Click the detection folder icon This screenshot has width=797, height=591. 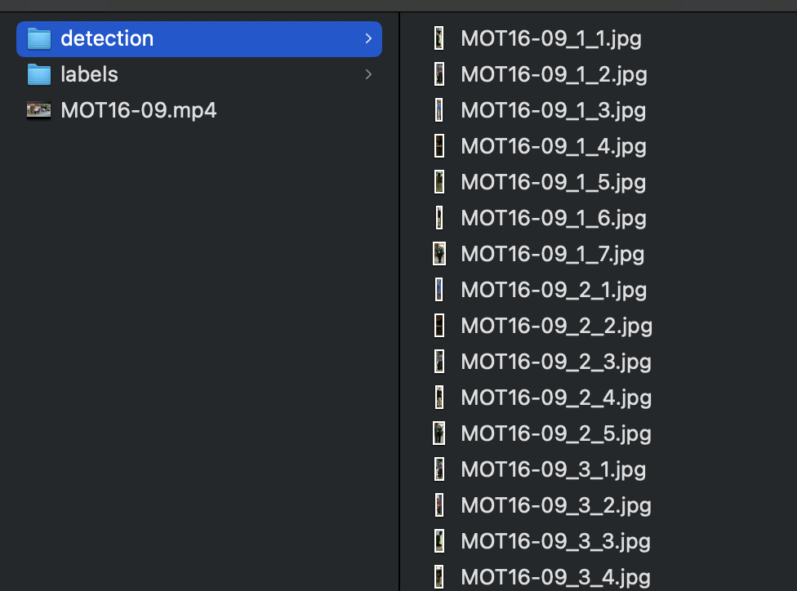[x=38, y=38]
